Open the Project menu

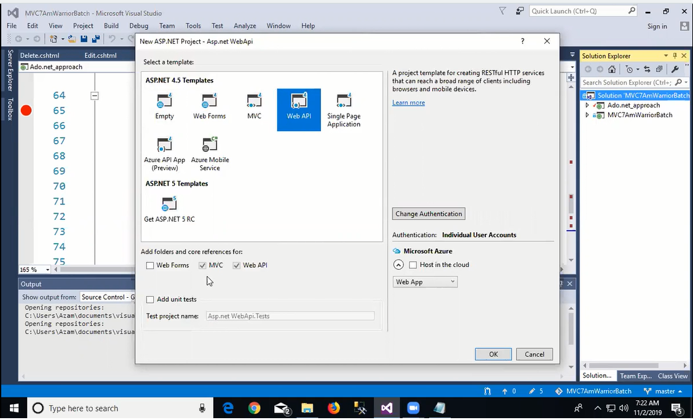pos(83,26)
